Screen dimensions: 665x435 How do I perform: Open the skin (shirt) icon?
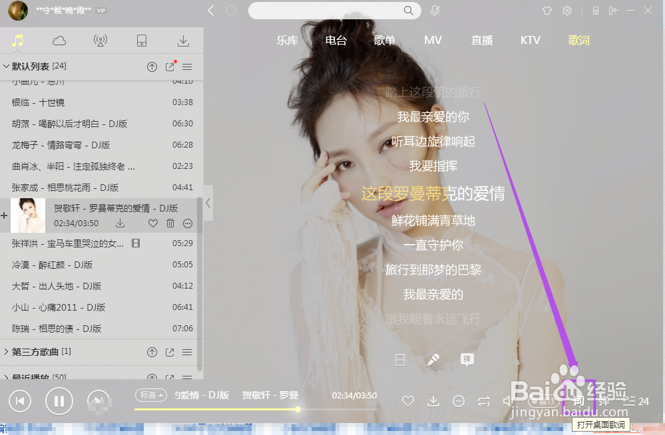(x=547, y=11)
